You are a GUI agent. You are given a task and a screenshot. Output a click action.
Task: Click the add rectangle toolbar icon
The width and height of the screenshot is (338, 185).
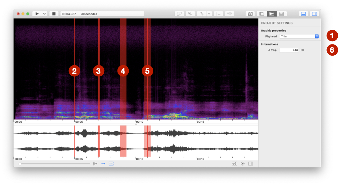click(x=179, y=14)
